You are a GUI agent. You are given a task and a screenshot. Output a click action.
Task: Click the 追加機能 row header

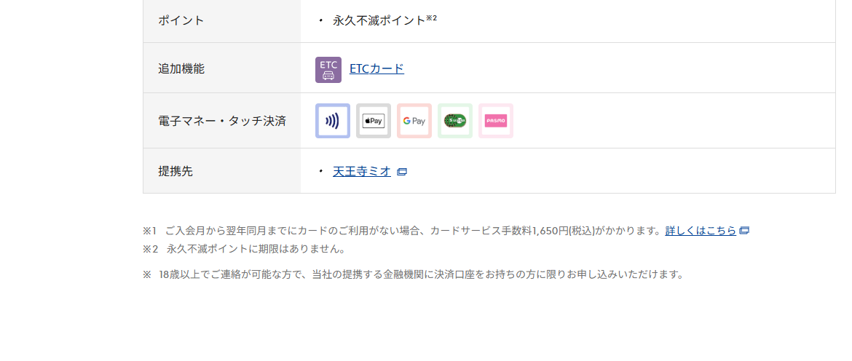tap(221, 68)
